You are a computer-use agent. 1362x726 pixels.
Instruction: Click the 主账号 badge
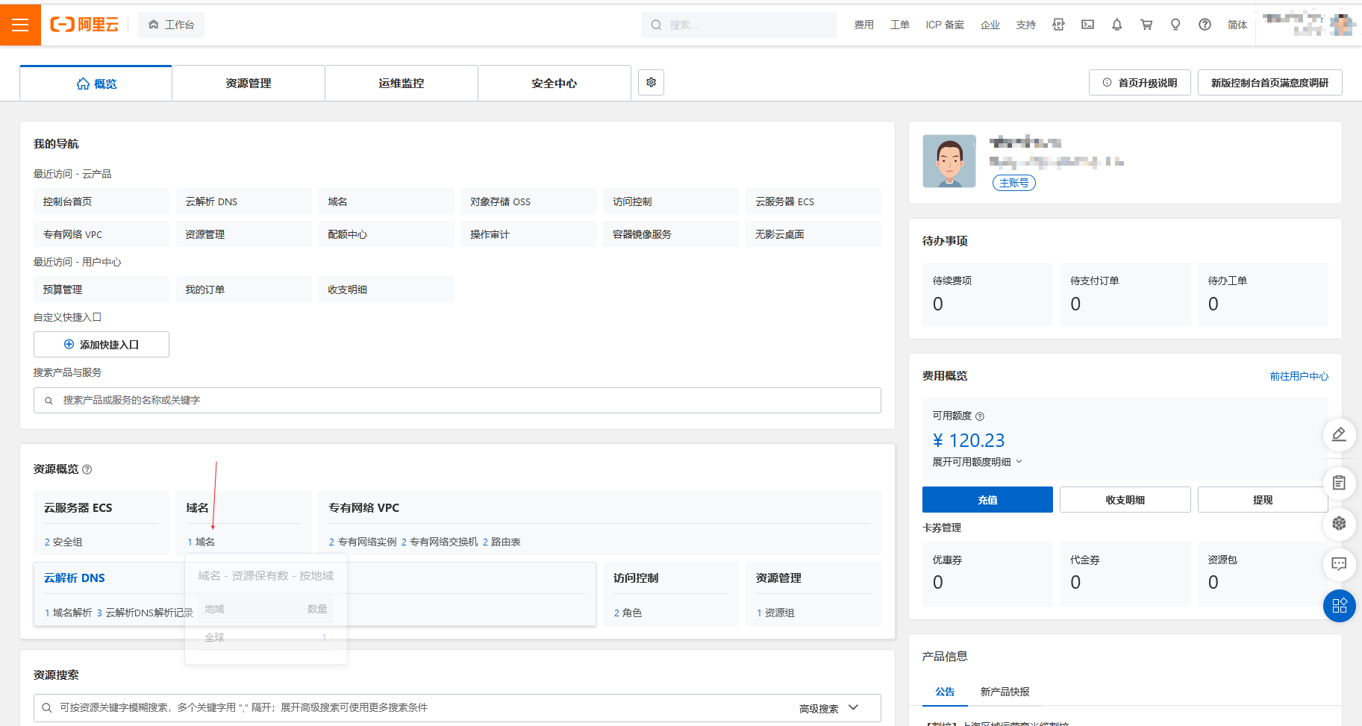tap(1013, 183)
